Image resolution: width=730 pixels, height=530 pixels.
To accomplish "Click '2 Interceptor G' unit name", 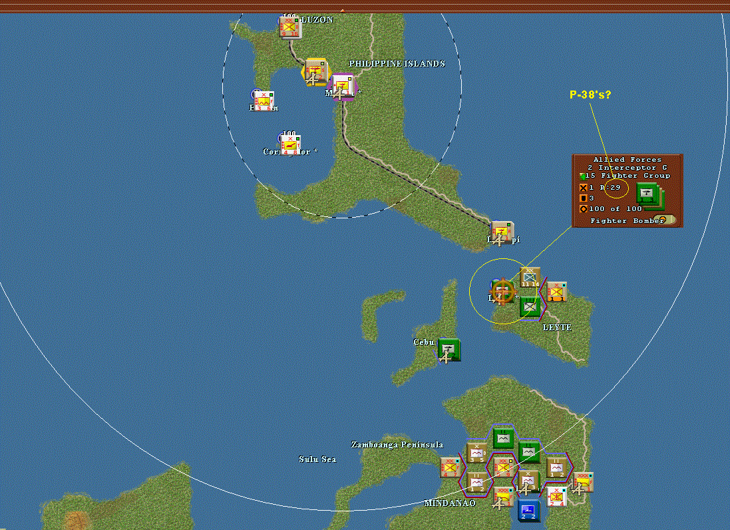I will [627, 167].
